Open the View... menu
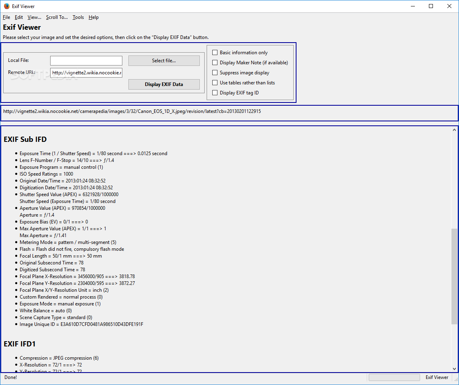The width and height of the screenshot is (459, 385). 34,17
